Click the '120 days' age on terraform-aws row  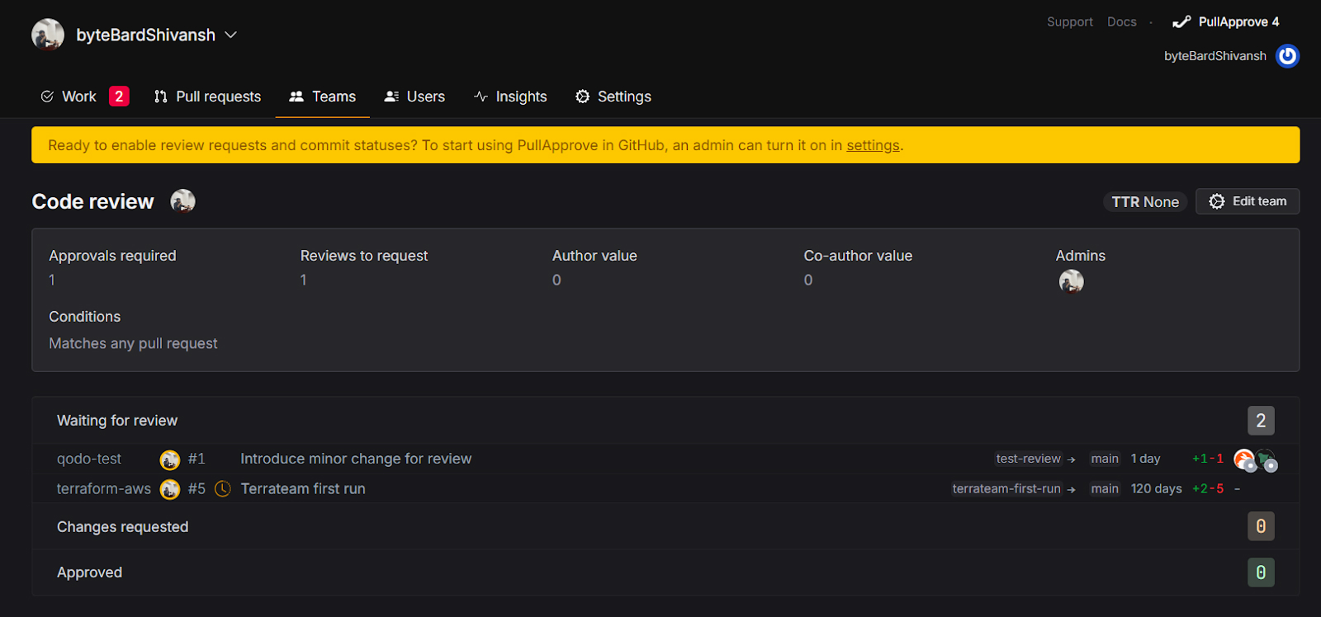[1156, 489]
